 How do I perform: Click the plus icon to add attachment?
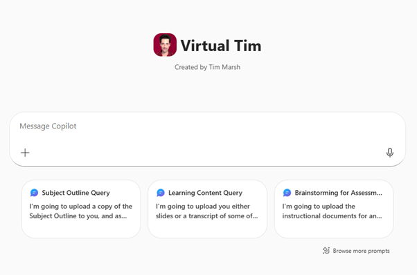point(25,153)
